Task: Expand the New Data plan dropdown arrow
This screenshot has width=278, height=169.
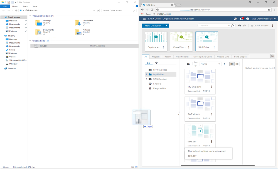Action: click(166, 25)
